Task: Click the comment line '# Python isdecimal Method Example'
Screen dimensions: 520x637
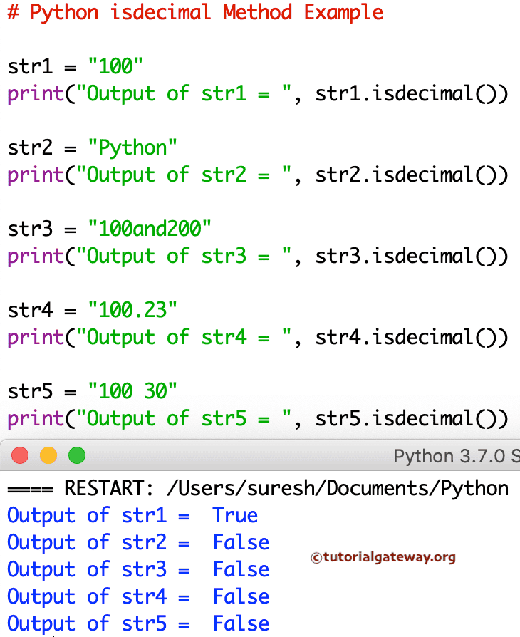Action: coord(195,13)
